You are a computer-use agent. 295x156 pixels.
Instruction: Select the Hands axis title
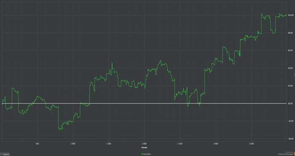(x=144, y=148)
